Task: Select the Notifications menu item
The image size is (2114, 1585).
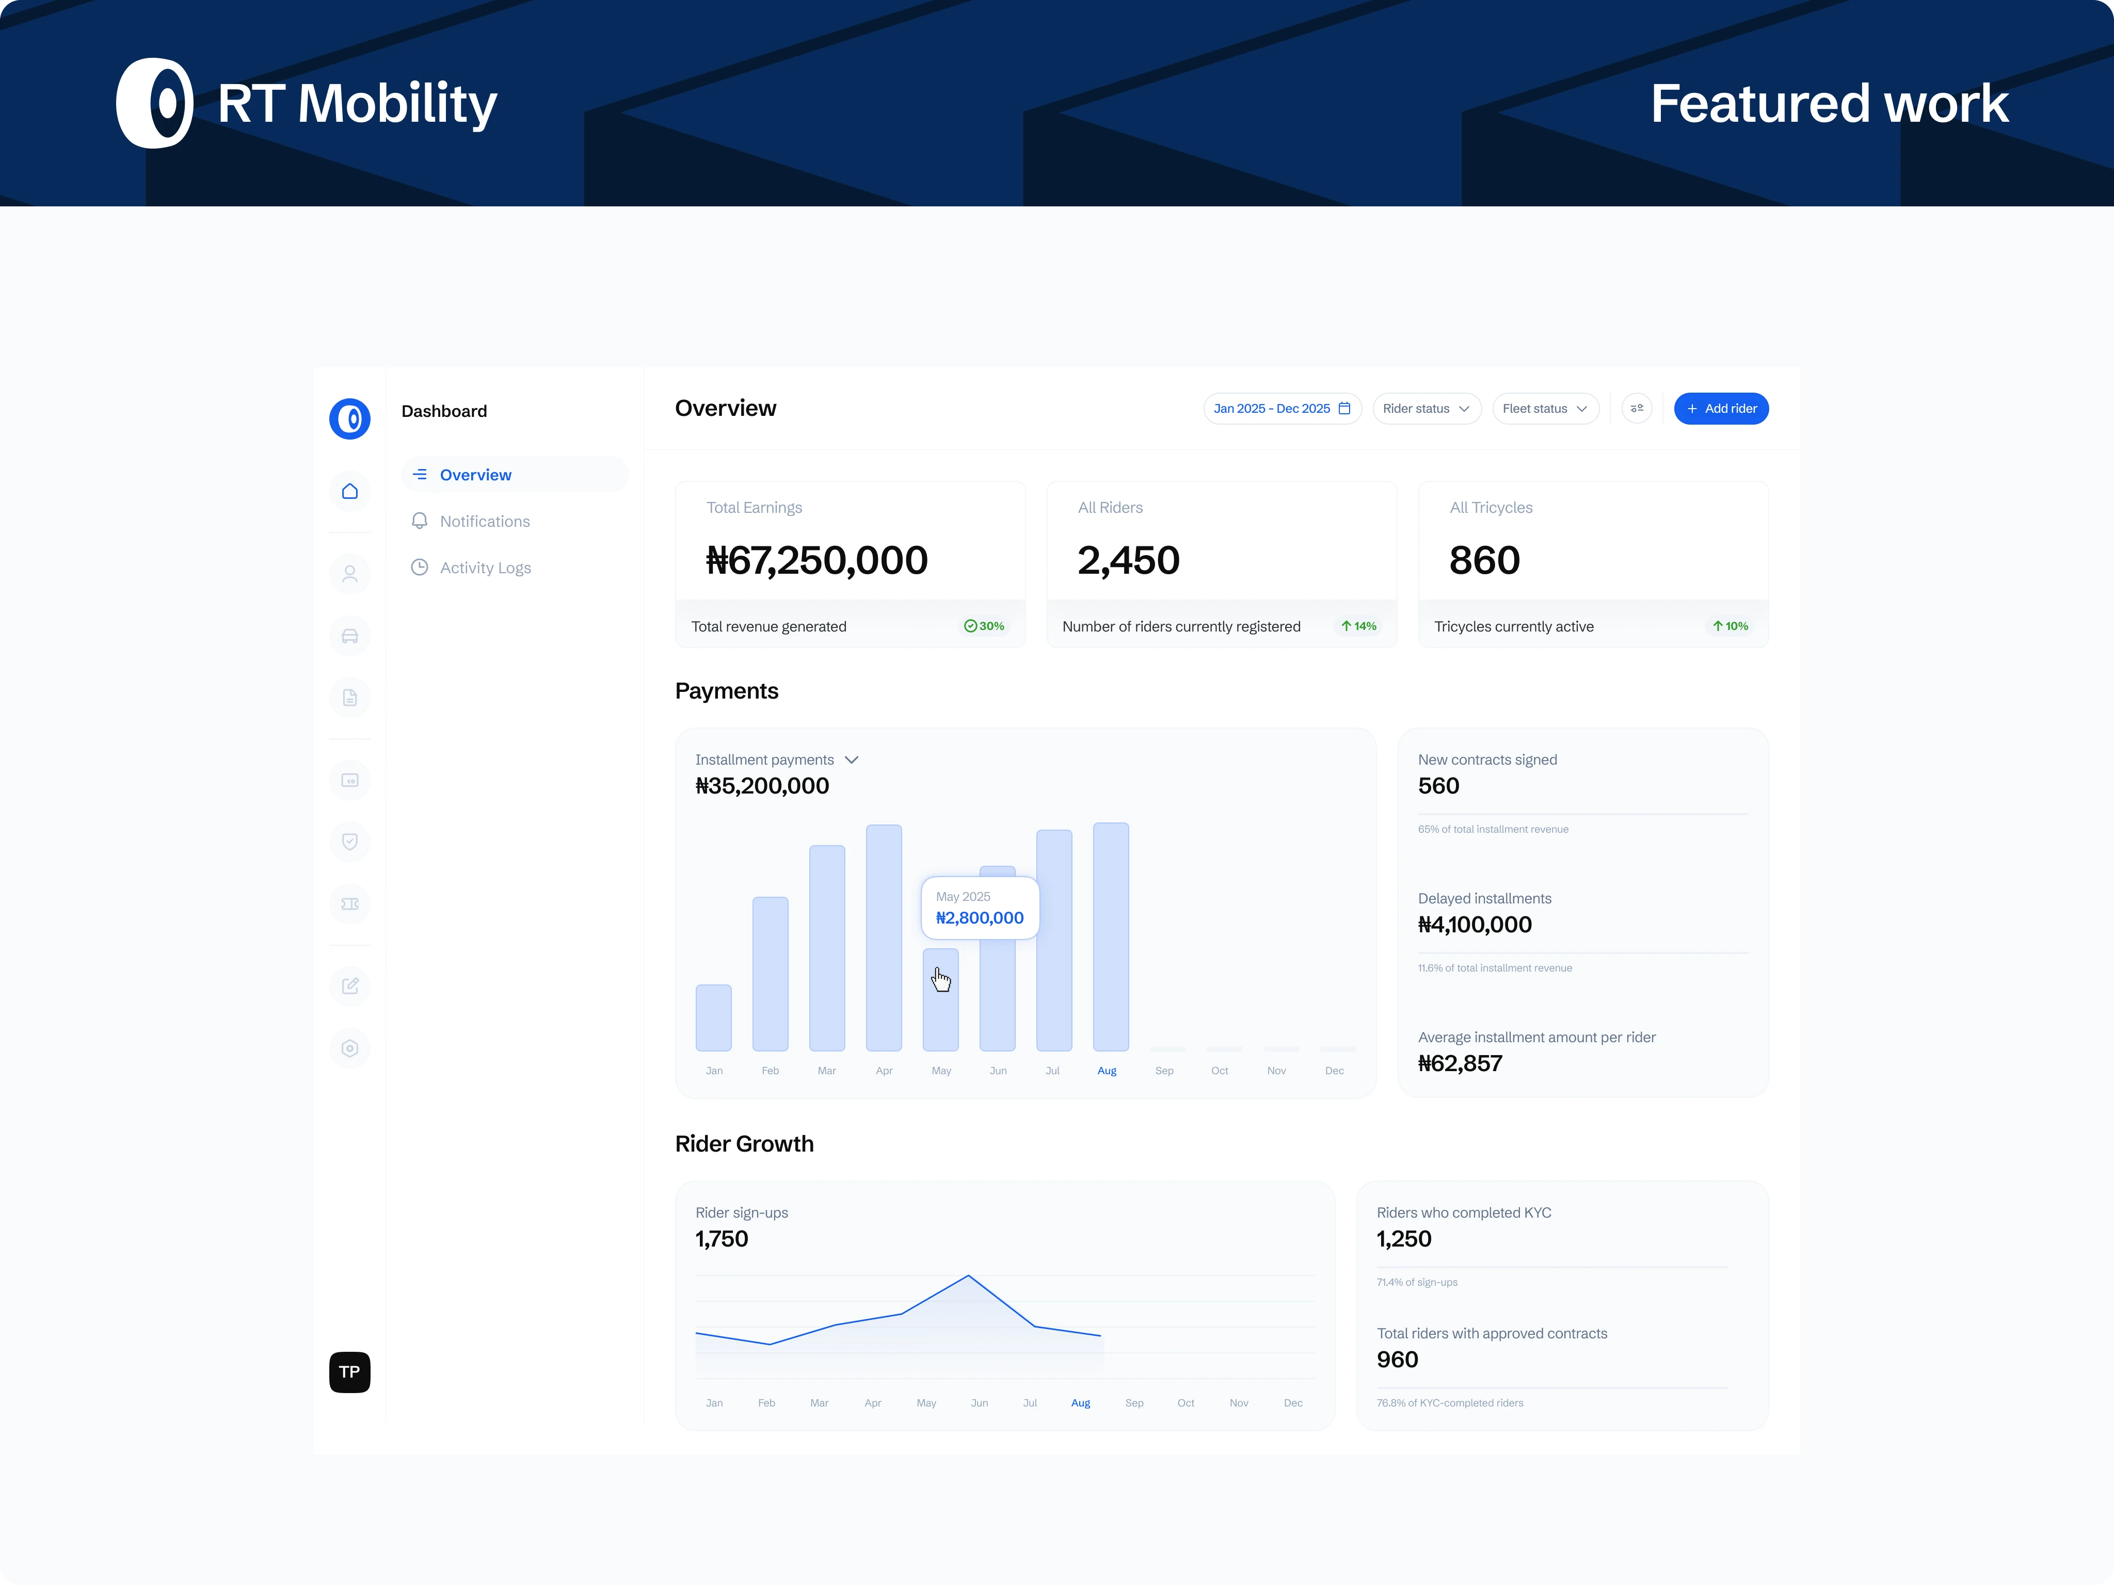Action: [485, 522]
